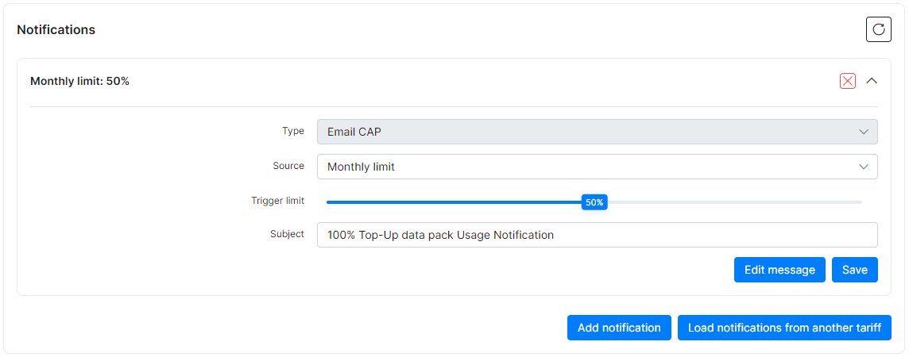Delete the Monthly limit notification via the red X
909x357 pixels.
(x=848, y=82)
